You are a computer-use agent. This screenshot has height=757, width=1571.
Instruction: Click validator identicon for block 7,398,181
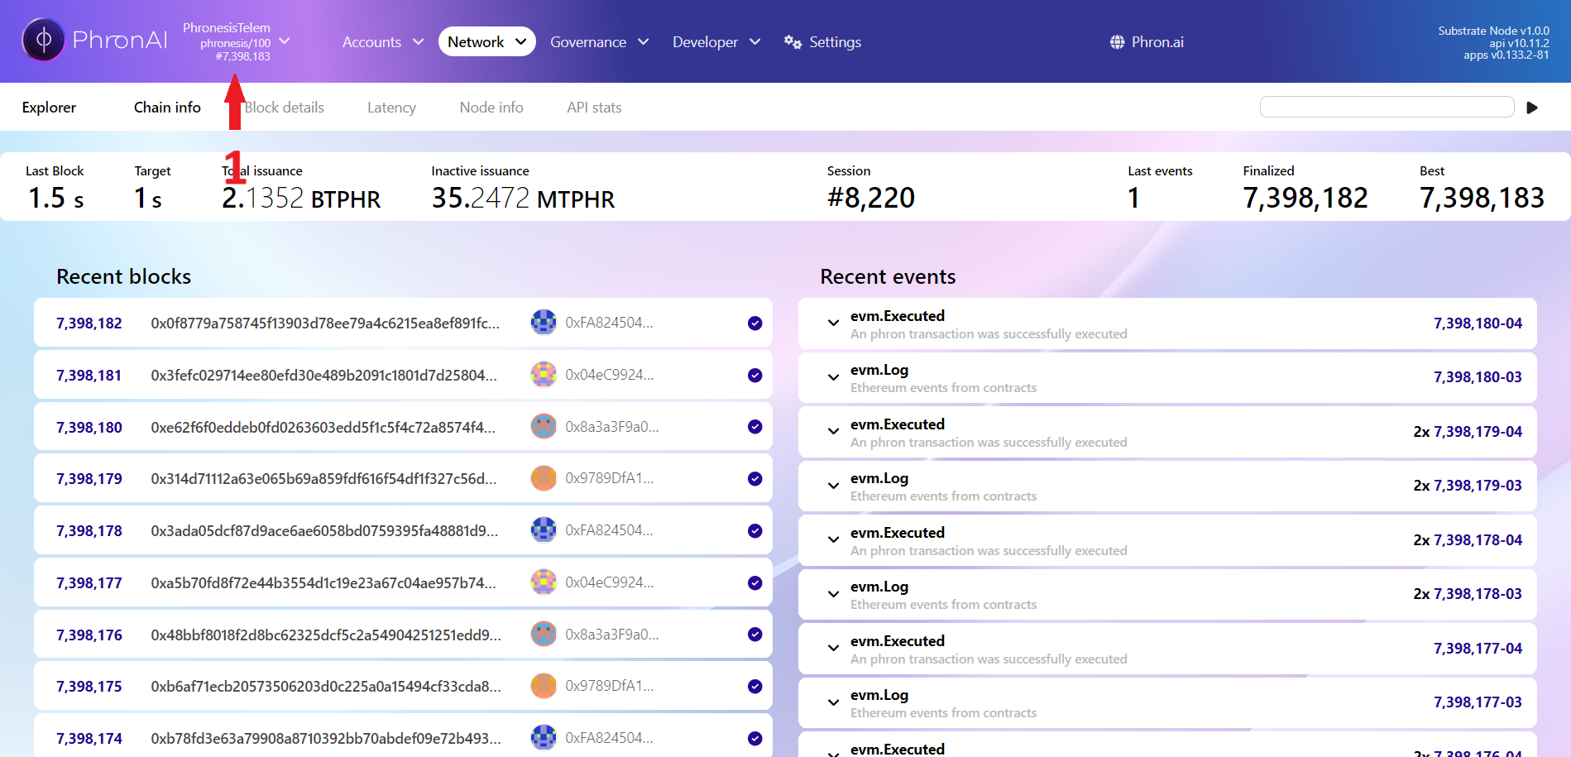click(544, 375)
